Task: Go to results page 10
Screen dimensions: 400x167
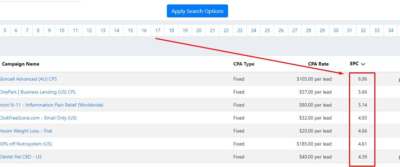Action: 62,31
